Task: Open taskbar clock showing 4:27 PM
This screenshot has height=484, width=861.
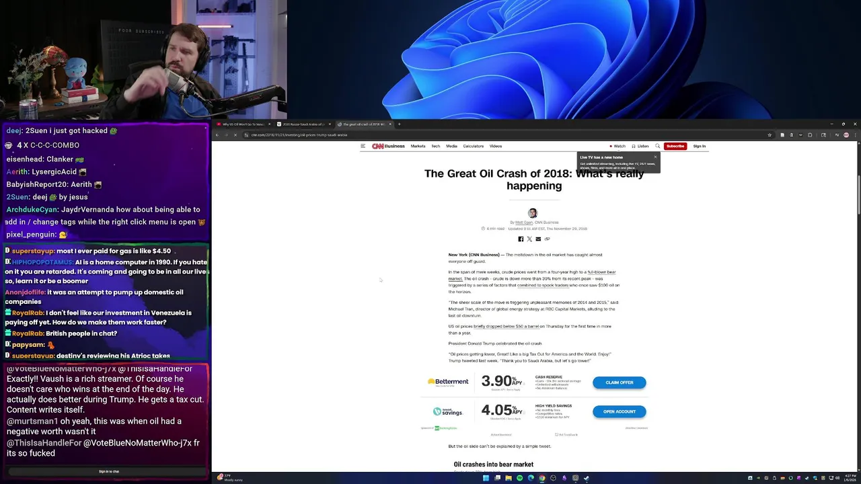Action: click(x=850, y=478)
